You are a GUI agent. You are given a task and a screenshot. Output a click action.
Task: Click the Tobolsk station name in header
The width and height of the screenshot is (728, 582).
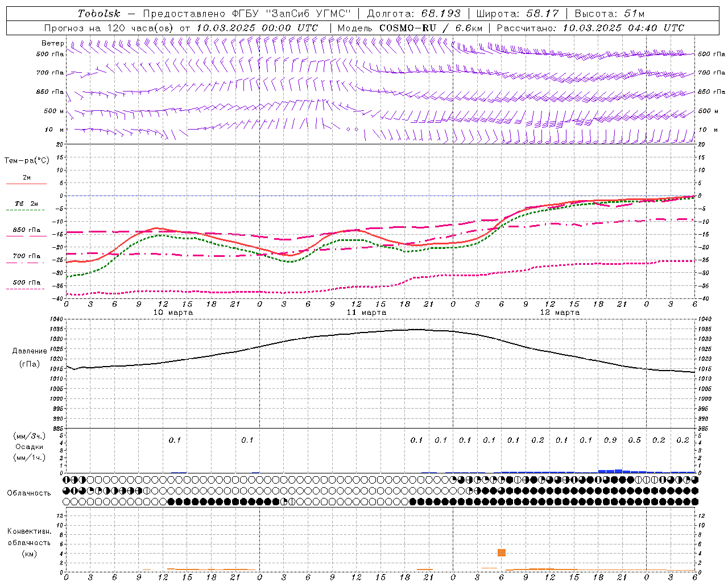point(100,14)
